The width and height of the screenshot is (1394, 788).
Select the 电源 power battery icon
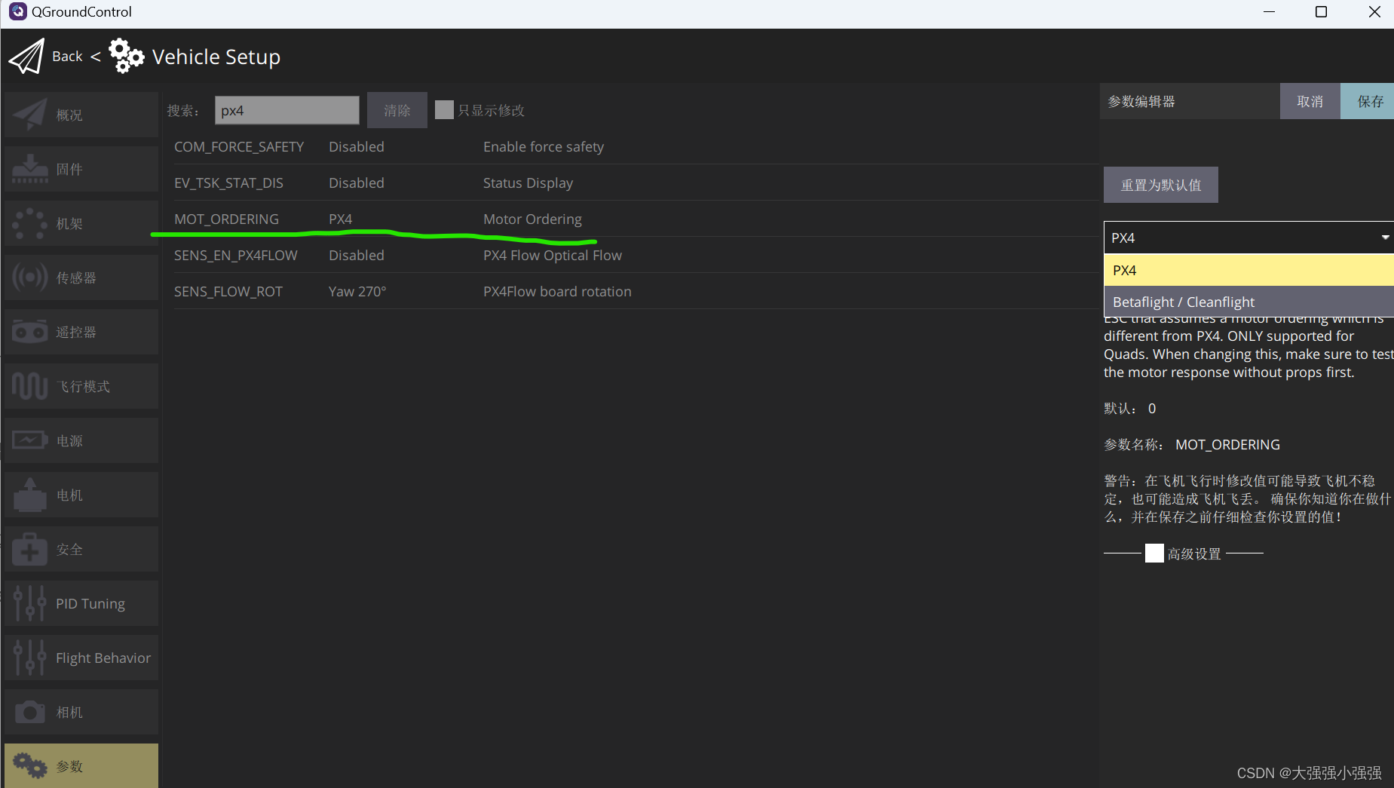pos(30,440)
